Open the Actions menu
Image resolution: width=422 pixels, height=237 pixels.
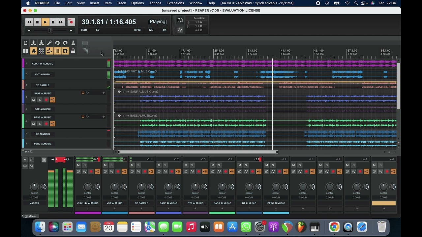(x=155, y=3)
